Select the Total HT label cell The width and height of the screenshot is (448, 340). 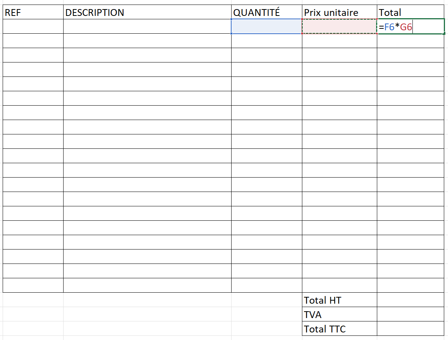point(339,300)
